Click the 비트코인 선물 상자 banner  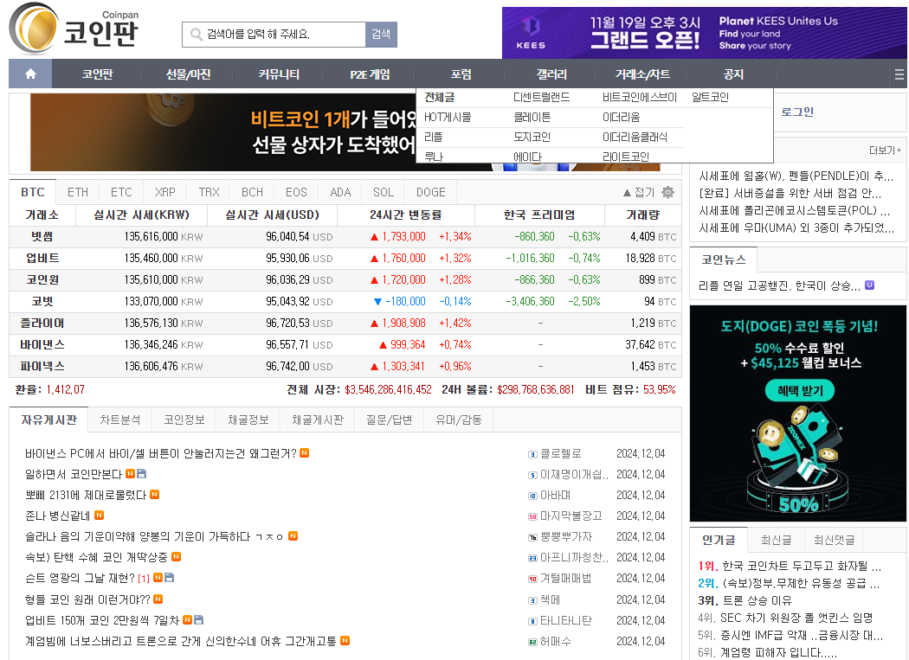click(x=223, y=132)
